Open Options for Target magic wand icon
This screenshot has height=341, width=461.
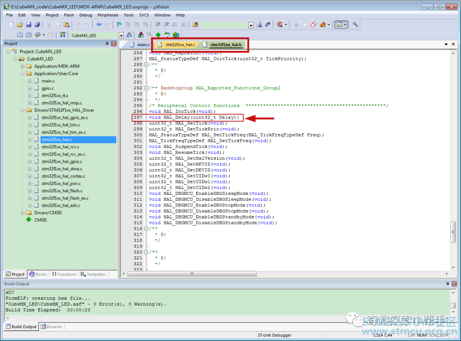click(x=129, y=35)
